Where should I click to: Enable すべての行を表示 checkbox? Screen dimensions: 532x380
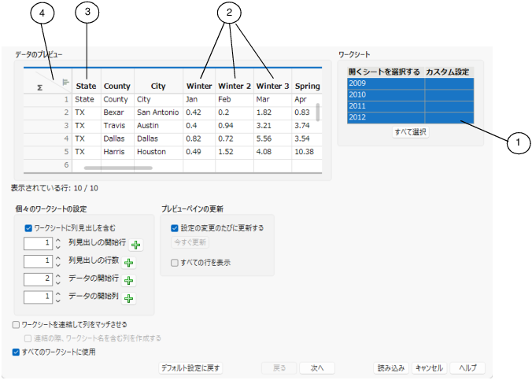click(175, 263)
